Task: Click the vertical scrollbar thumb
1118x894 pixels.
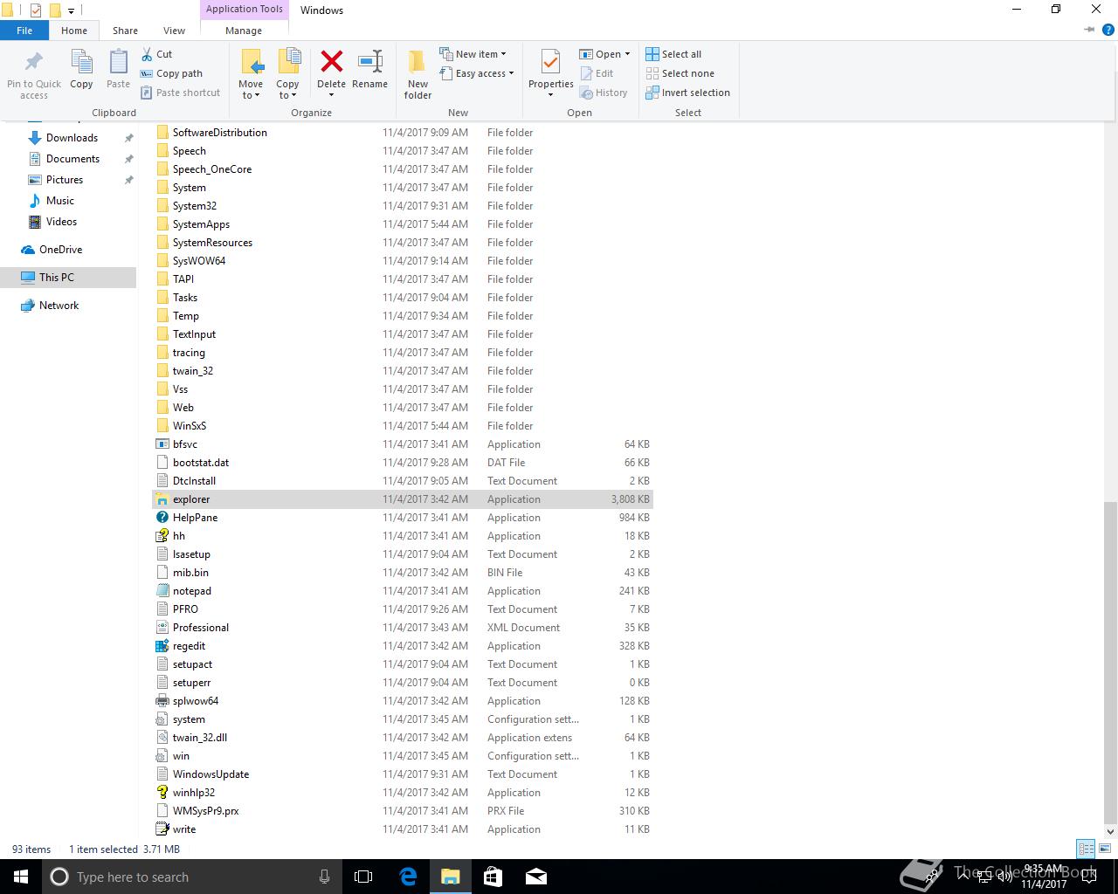Action: tap(1110, 661)
